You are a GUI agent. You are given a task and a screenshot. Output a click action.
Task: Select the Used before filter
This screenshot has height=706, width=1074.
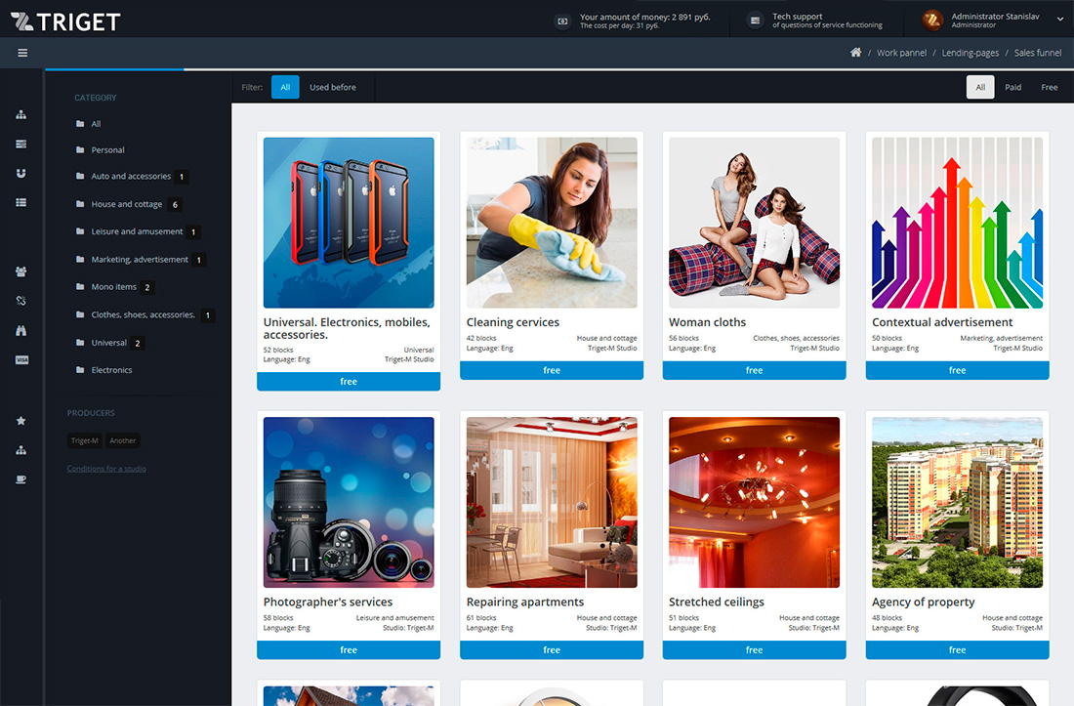(333, 87)
